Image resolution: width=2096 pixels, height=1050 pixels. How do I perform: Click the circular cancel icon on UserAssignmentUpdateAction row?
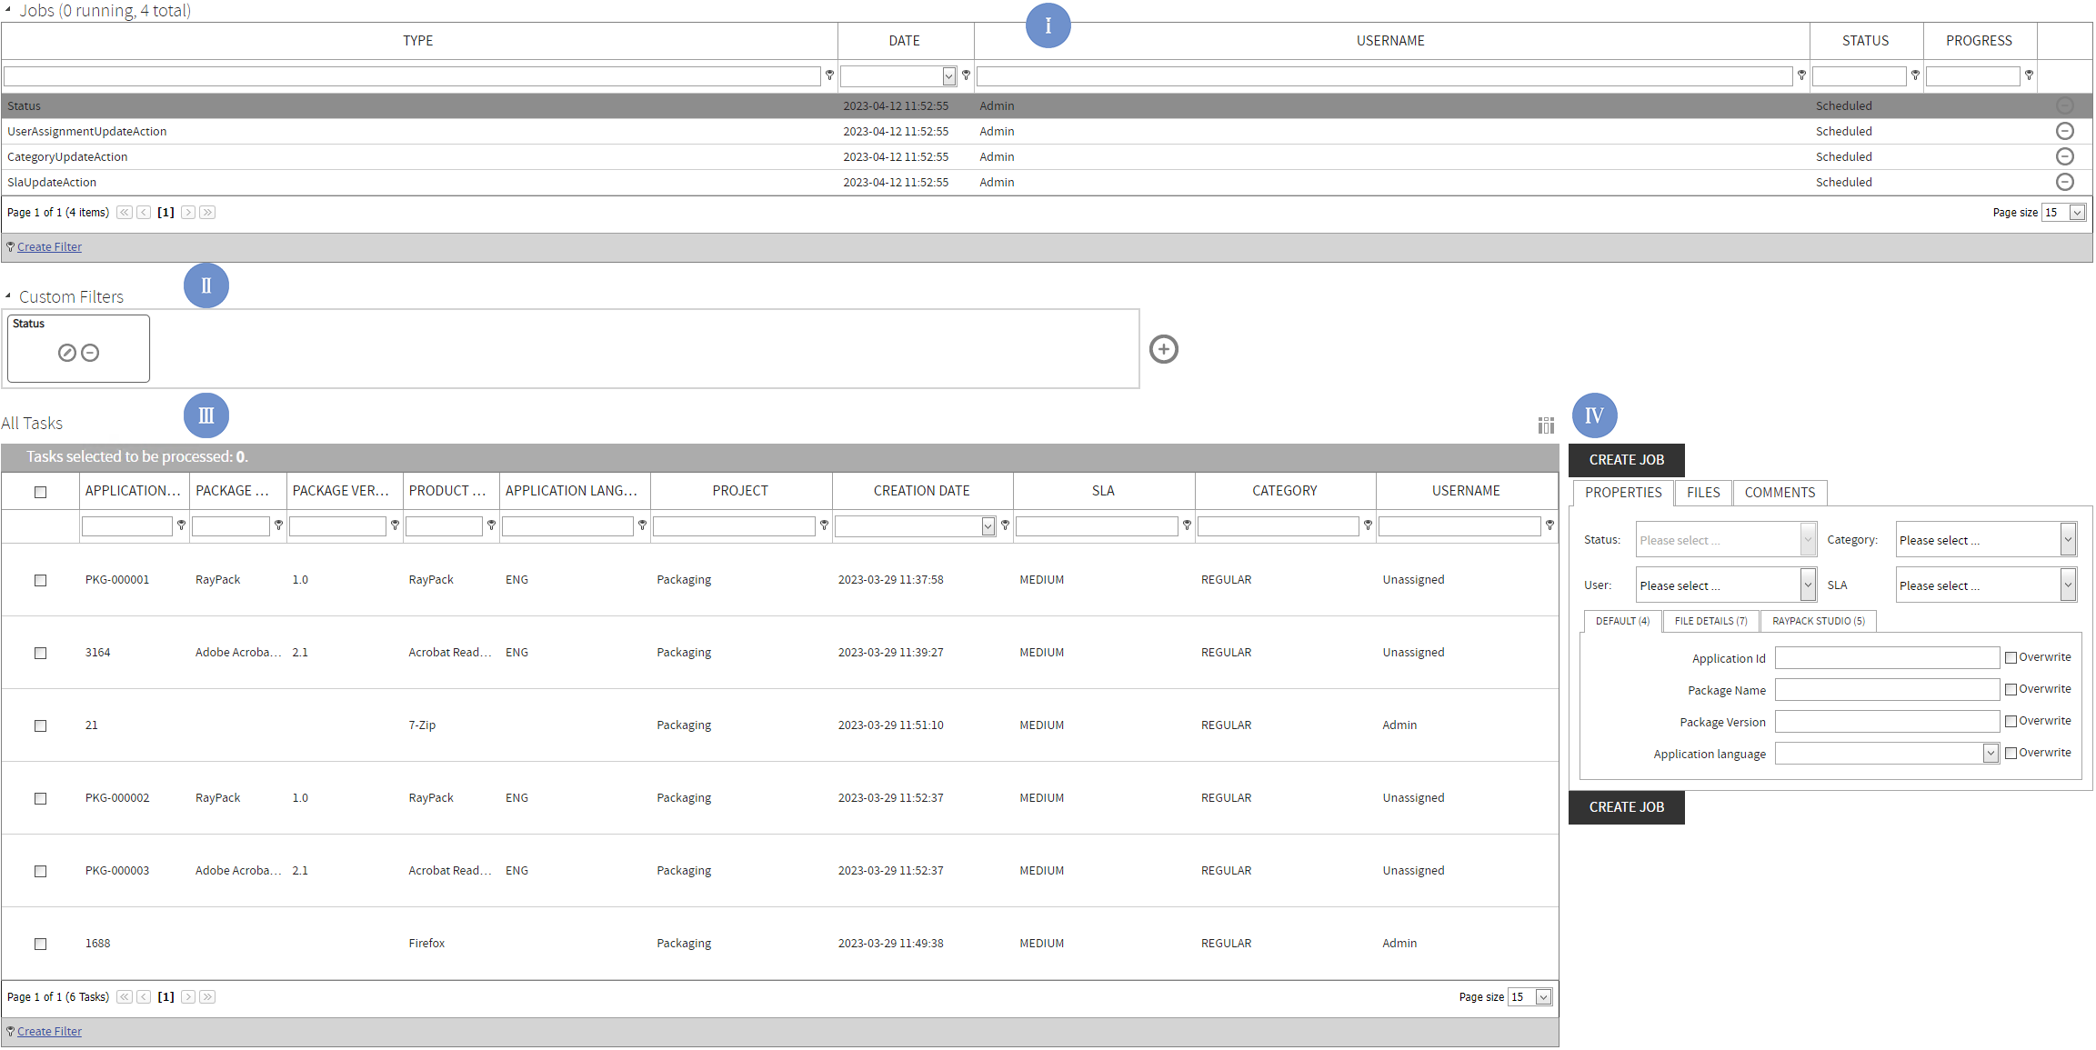click(2065, 130)
